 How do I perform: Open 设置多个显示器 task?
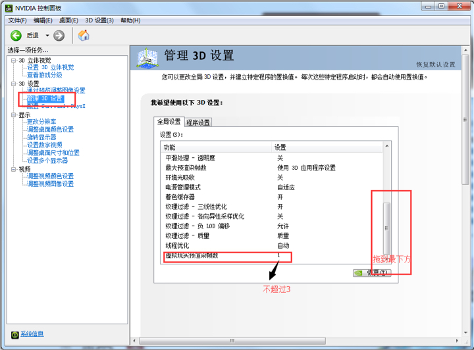(47, 161)
